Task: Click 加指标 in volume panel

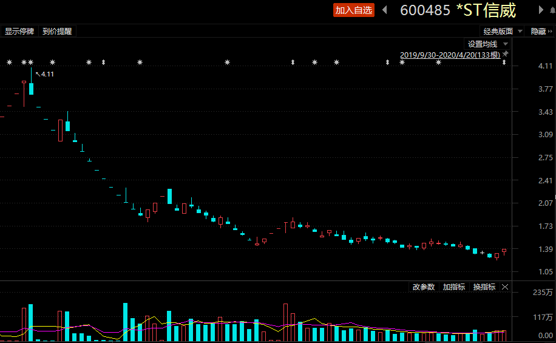Action: pos(454,287)
